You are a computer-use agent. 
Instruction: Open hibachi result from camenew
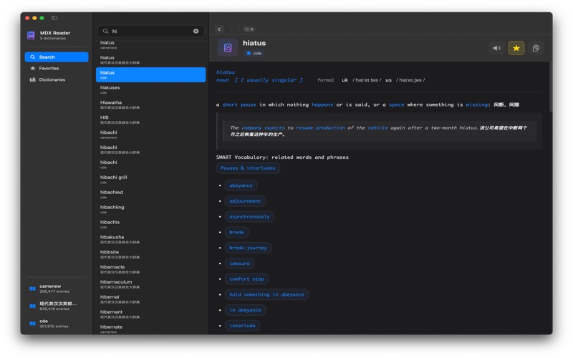point(150,135)
